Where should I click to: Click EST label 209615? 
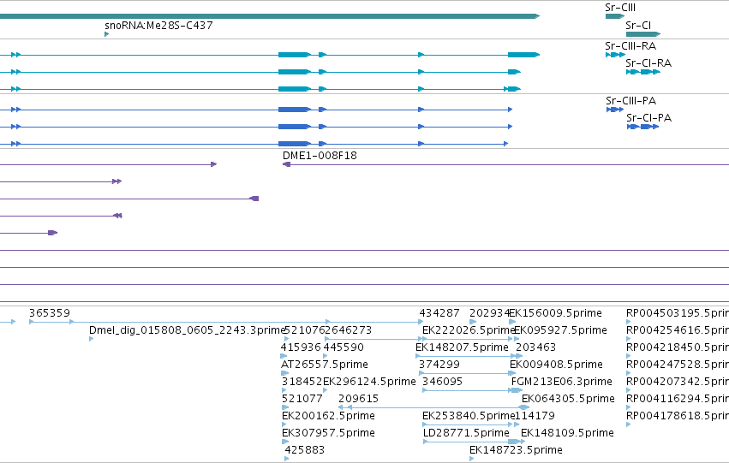coord(358,399)
